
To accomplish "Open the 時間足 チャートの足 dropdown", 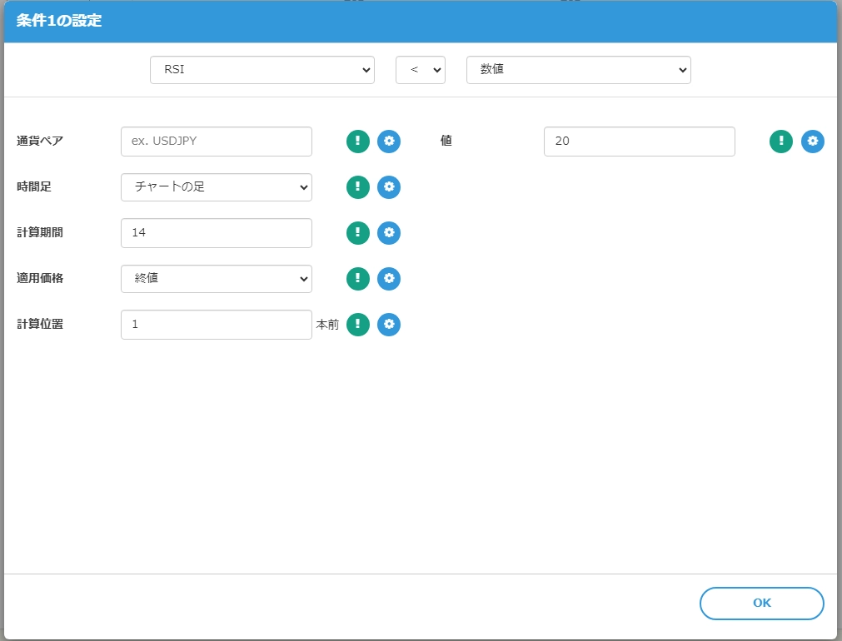I will (x=217, y=187).
